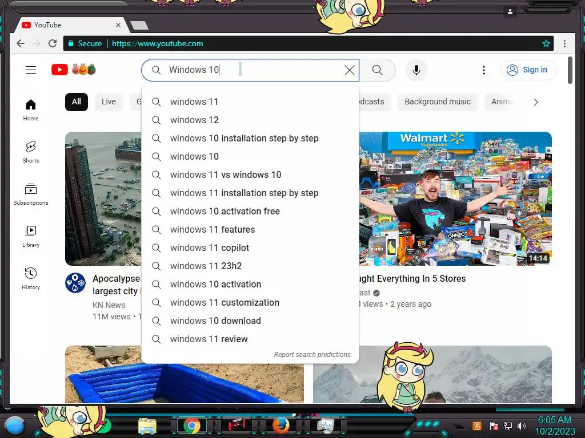The width and height of the screenshot is (585, 438).
Task: Open History in sidebar
Action: point(31,278)
